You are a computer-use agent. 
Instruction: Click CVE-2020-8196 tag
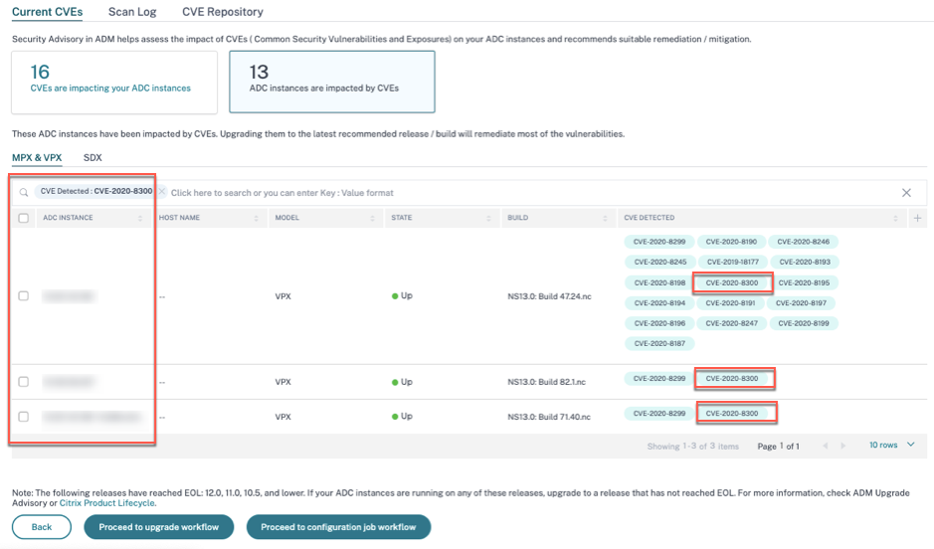tap(659, 323)
